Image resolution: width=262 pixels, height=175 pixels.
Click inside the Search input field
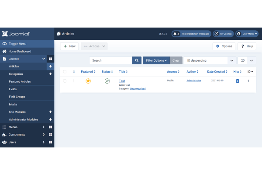pyautogui.click(x=110, y=60)
